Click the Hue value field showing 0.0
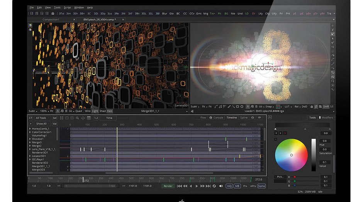 (x=325, y=141)
